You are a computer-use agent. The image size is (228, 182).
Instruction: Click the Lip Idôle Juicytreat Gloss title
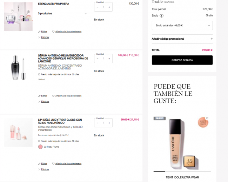coord(60,121)
